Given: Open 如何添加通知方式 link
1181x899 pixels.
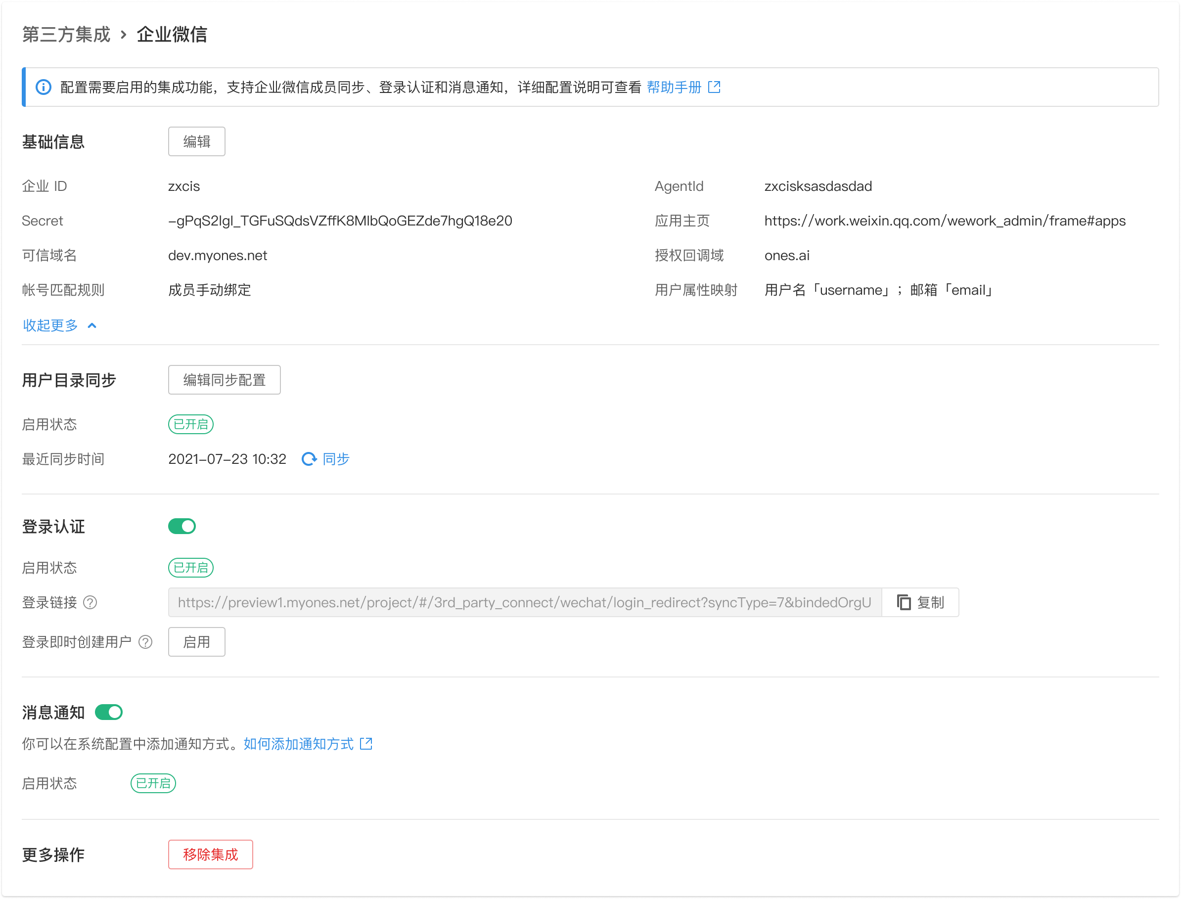Looking at the screenshot, I should click(x=299, y=744).
